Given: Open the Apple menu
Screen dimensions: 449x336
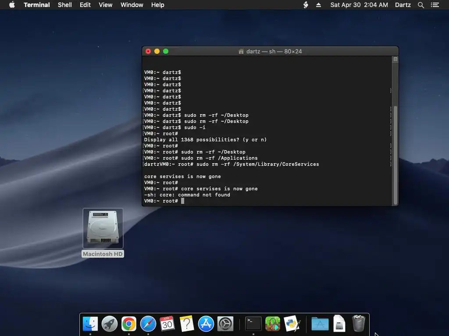Looking at the screenshot, I should [12, 4].
